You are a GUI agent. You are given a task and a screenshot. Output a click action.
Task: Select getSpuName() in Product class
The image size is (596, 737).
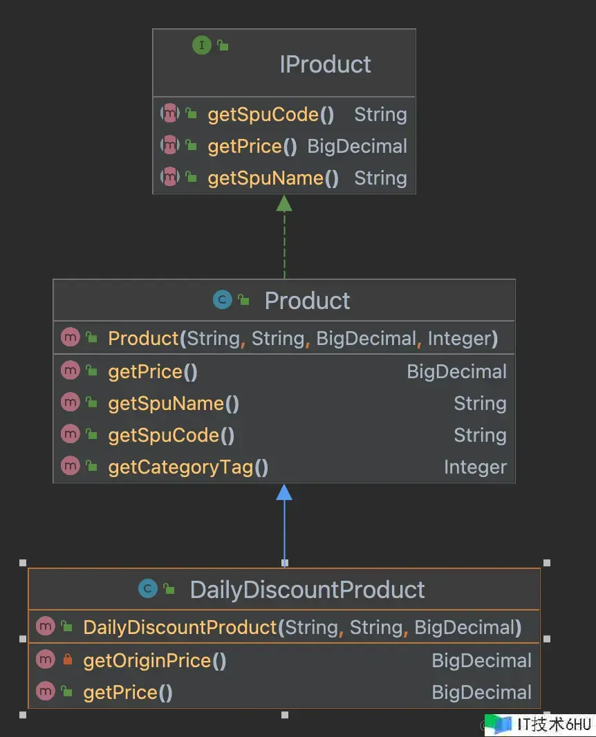click(x=174, y=404)
